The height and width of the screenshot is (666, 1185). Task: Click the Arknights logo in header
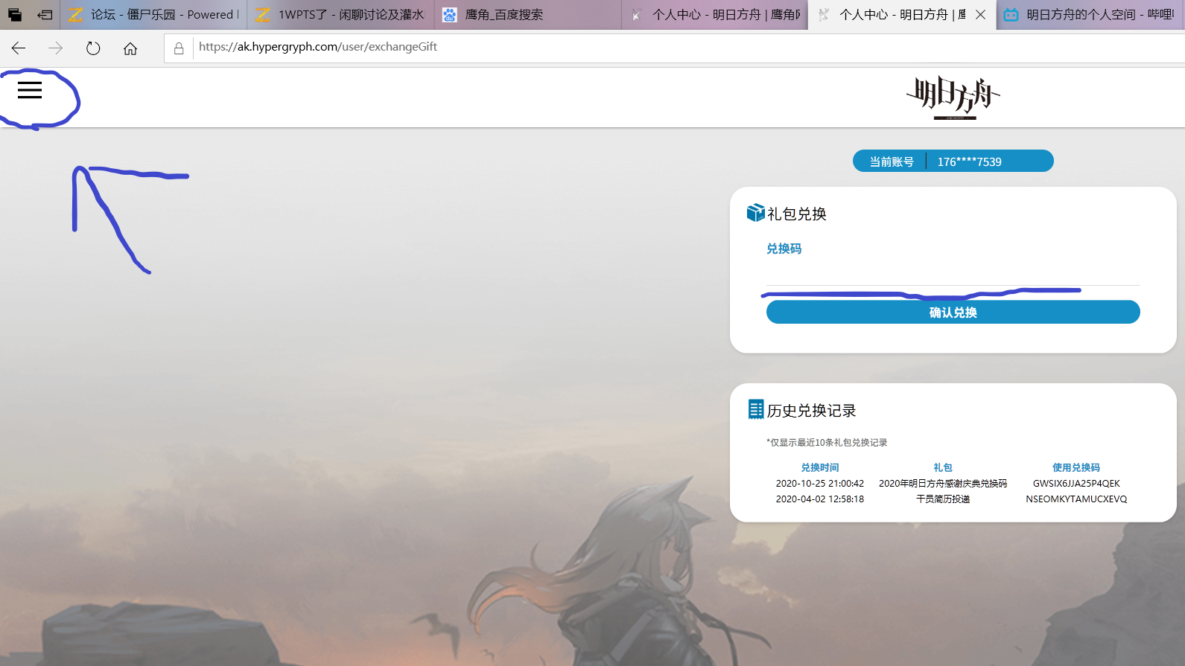[x=953, y=97]
